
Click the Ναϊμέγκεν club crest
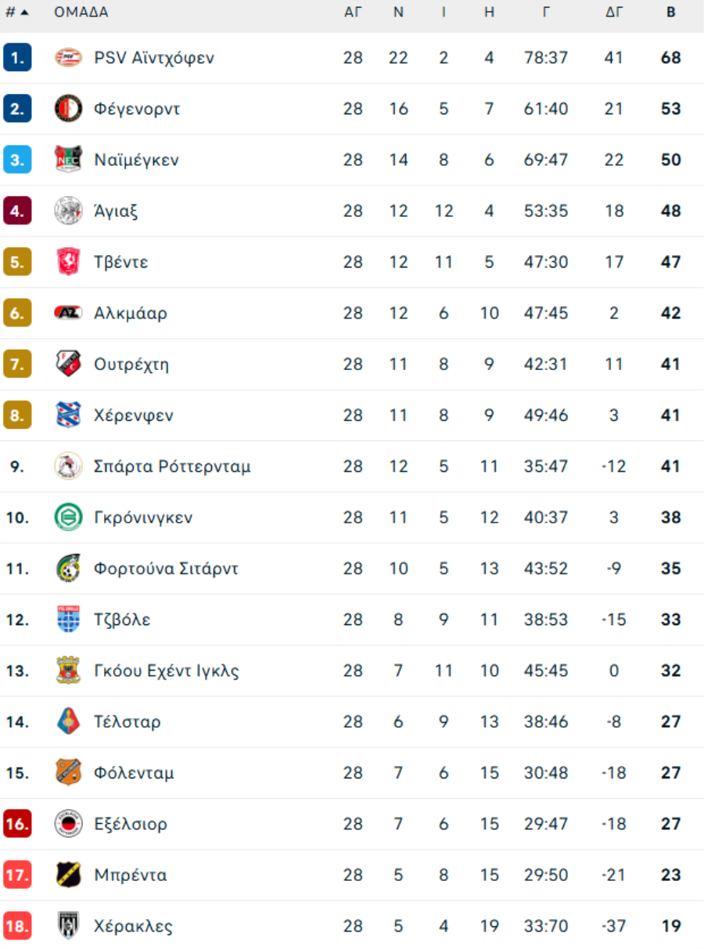68,160
